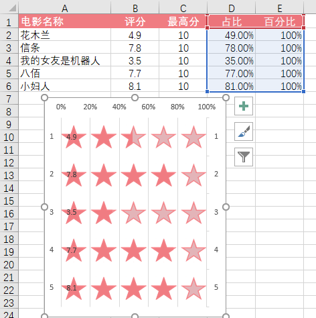Click the 评分 header cell
Viewport: 316px width, 318px height.
coord(135,21)
